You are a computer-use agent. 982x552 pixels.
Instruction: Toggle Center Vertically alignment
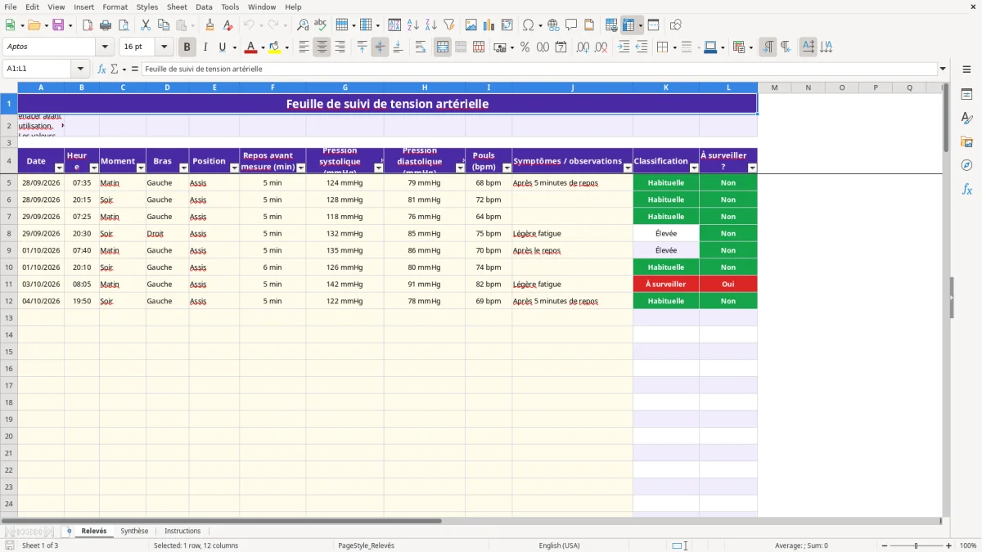pyautogui.click(x=380, y=47)
